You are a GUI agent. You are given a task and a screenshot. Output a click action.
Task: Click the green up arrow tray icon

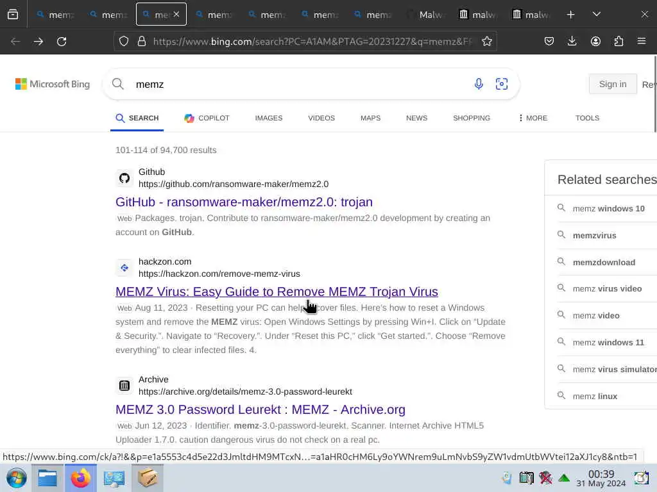click(x=564, y=478)
